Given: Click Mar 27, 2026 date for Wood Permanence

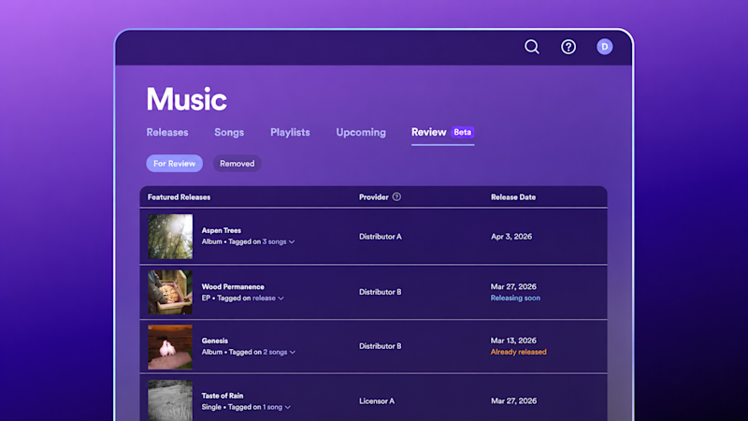Looking at the screenshot, I should (x=513, y=286).
